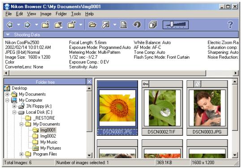Select the sunflower thumbnail DSCN0001.JPG
The width and height of the screenshot is (242, 168).
click(117, 108)
